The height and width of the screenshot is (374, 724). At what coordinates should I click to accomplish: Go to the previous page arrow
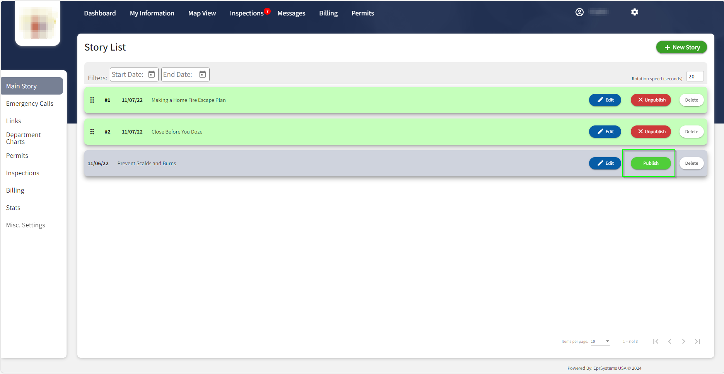pos(669,341)
